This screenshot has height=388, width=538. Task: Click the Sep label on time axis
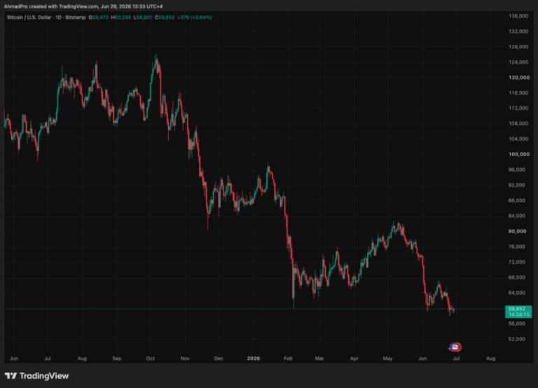click(x=117, y=359)
